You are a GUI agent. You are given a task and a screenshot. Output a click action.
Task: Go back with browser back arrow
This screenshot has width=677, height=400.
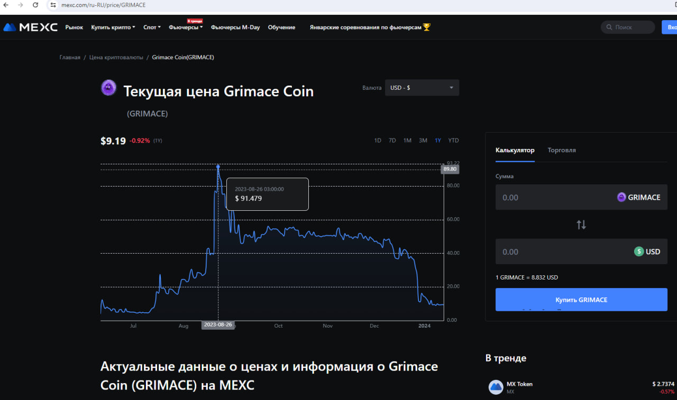tap(6, 5)
